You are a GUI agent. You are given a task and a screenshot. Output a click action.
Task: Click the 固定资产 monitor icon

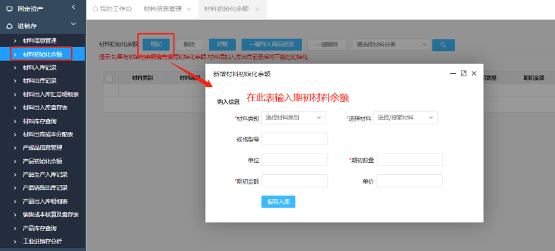coord(9,9)
